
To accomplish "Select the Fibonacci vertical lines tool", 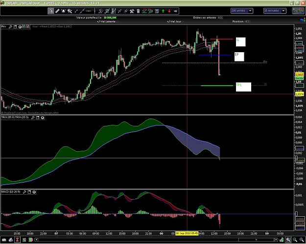I will pyautogui.click(x=114, y=11).
